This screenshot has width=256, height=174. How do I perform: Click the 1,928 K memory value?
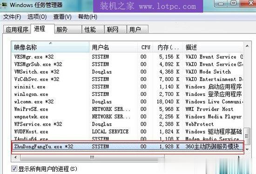(x=169, y=147)
